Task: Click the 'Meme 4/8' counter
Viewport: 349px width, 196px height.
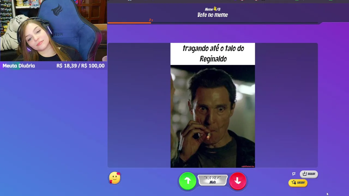Action: [213, 9]
